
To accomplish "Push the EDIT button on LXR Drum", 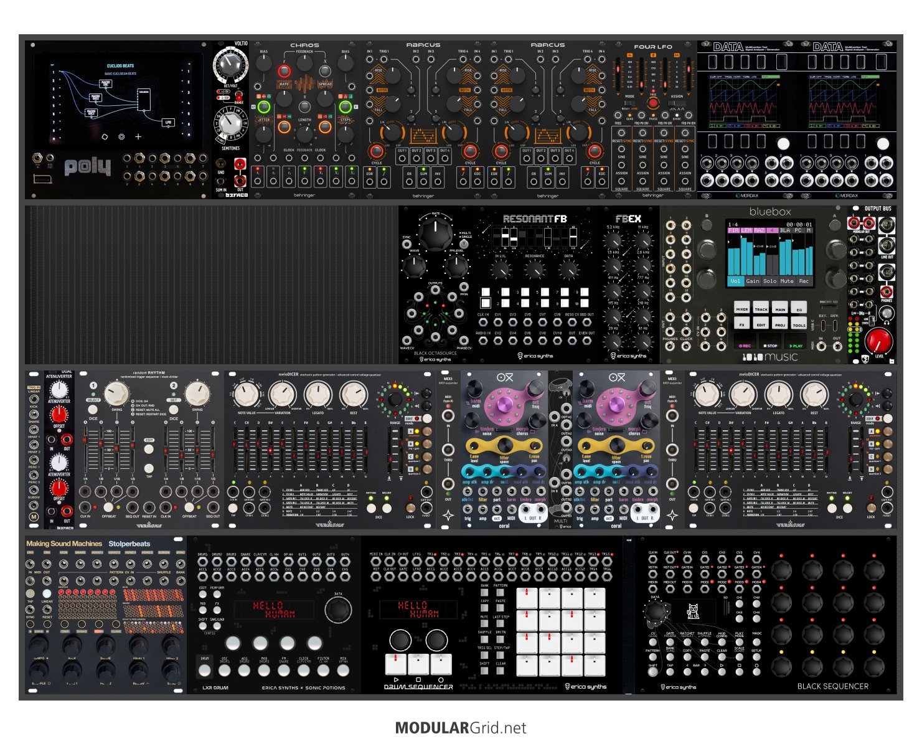I will click(203, 595).
